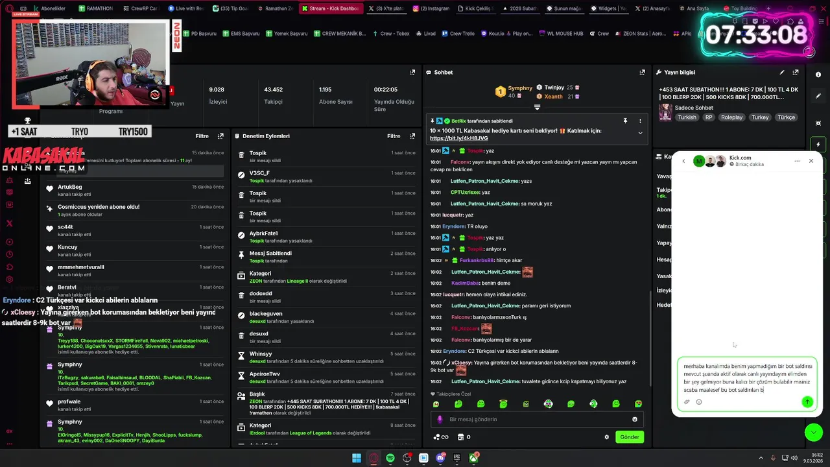
Task: Pop out the Denetim Eylemleri panel
Action: pos(412,136)
